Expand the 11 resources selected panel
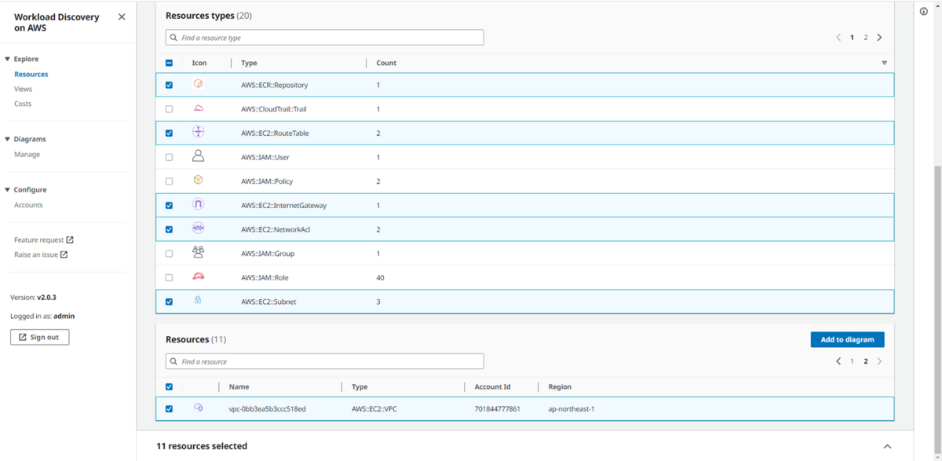The height and width of the screenshot is (461, 942). click(x=887, y=446)
